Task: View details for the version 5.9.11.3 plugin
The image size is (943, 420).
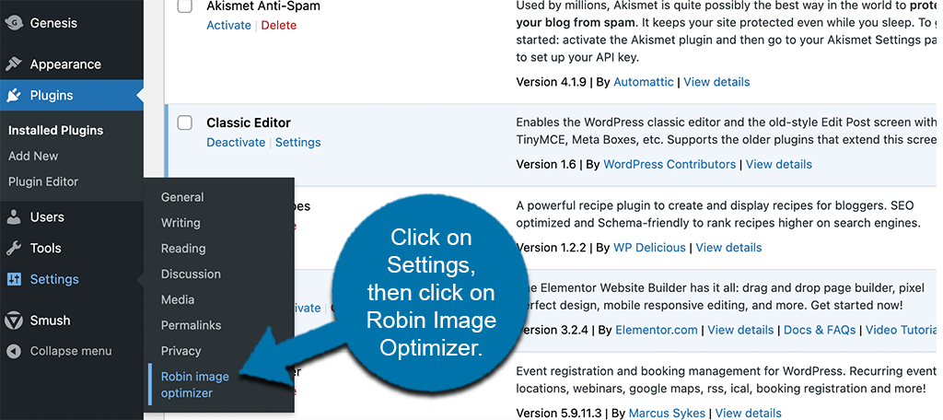Action: 748,413
